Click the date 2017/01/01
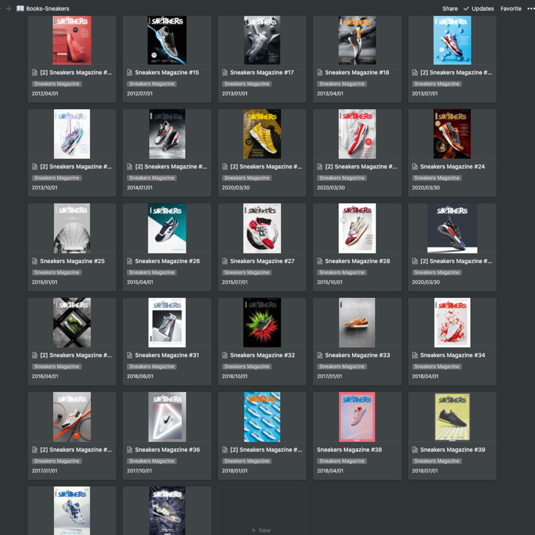 click(330, 377)
